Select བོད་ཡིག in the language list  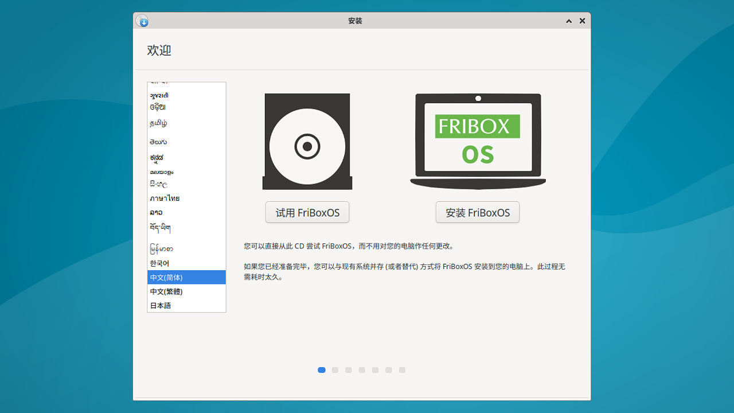[x=186, y=228]
